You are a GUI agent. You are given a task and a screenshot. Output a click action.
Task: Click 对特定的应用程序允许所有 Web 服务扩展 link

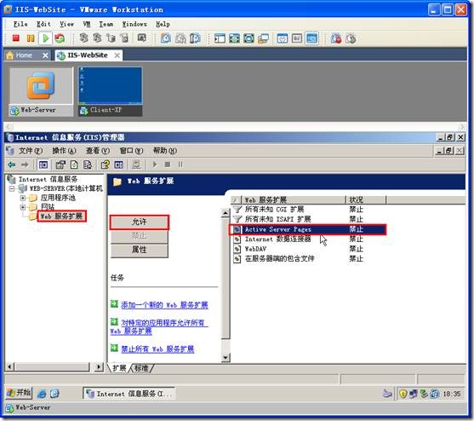point(159,327)
